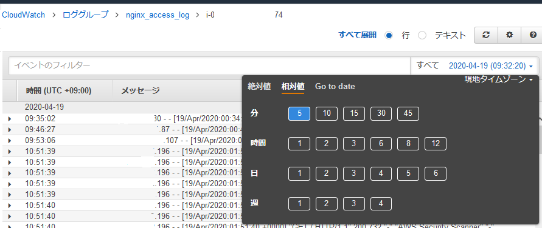Click the refresh icon button
The image size is (542, 228).
[485, 35]
